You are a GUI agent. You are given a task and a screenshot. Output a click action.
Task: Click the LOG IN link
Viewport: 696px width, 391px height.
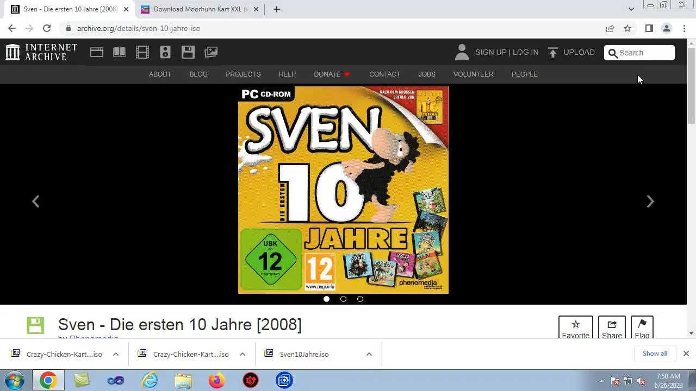525,52
